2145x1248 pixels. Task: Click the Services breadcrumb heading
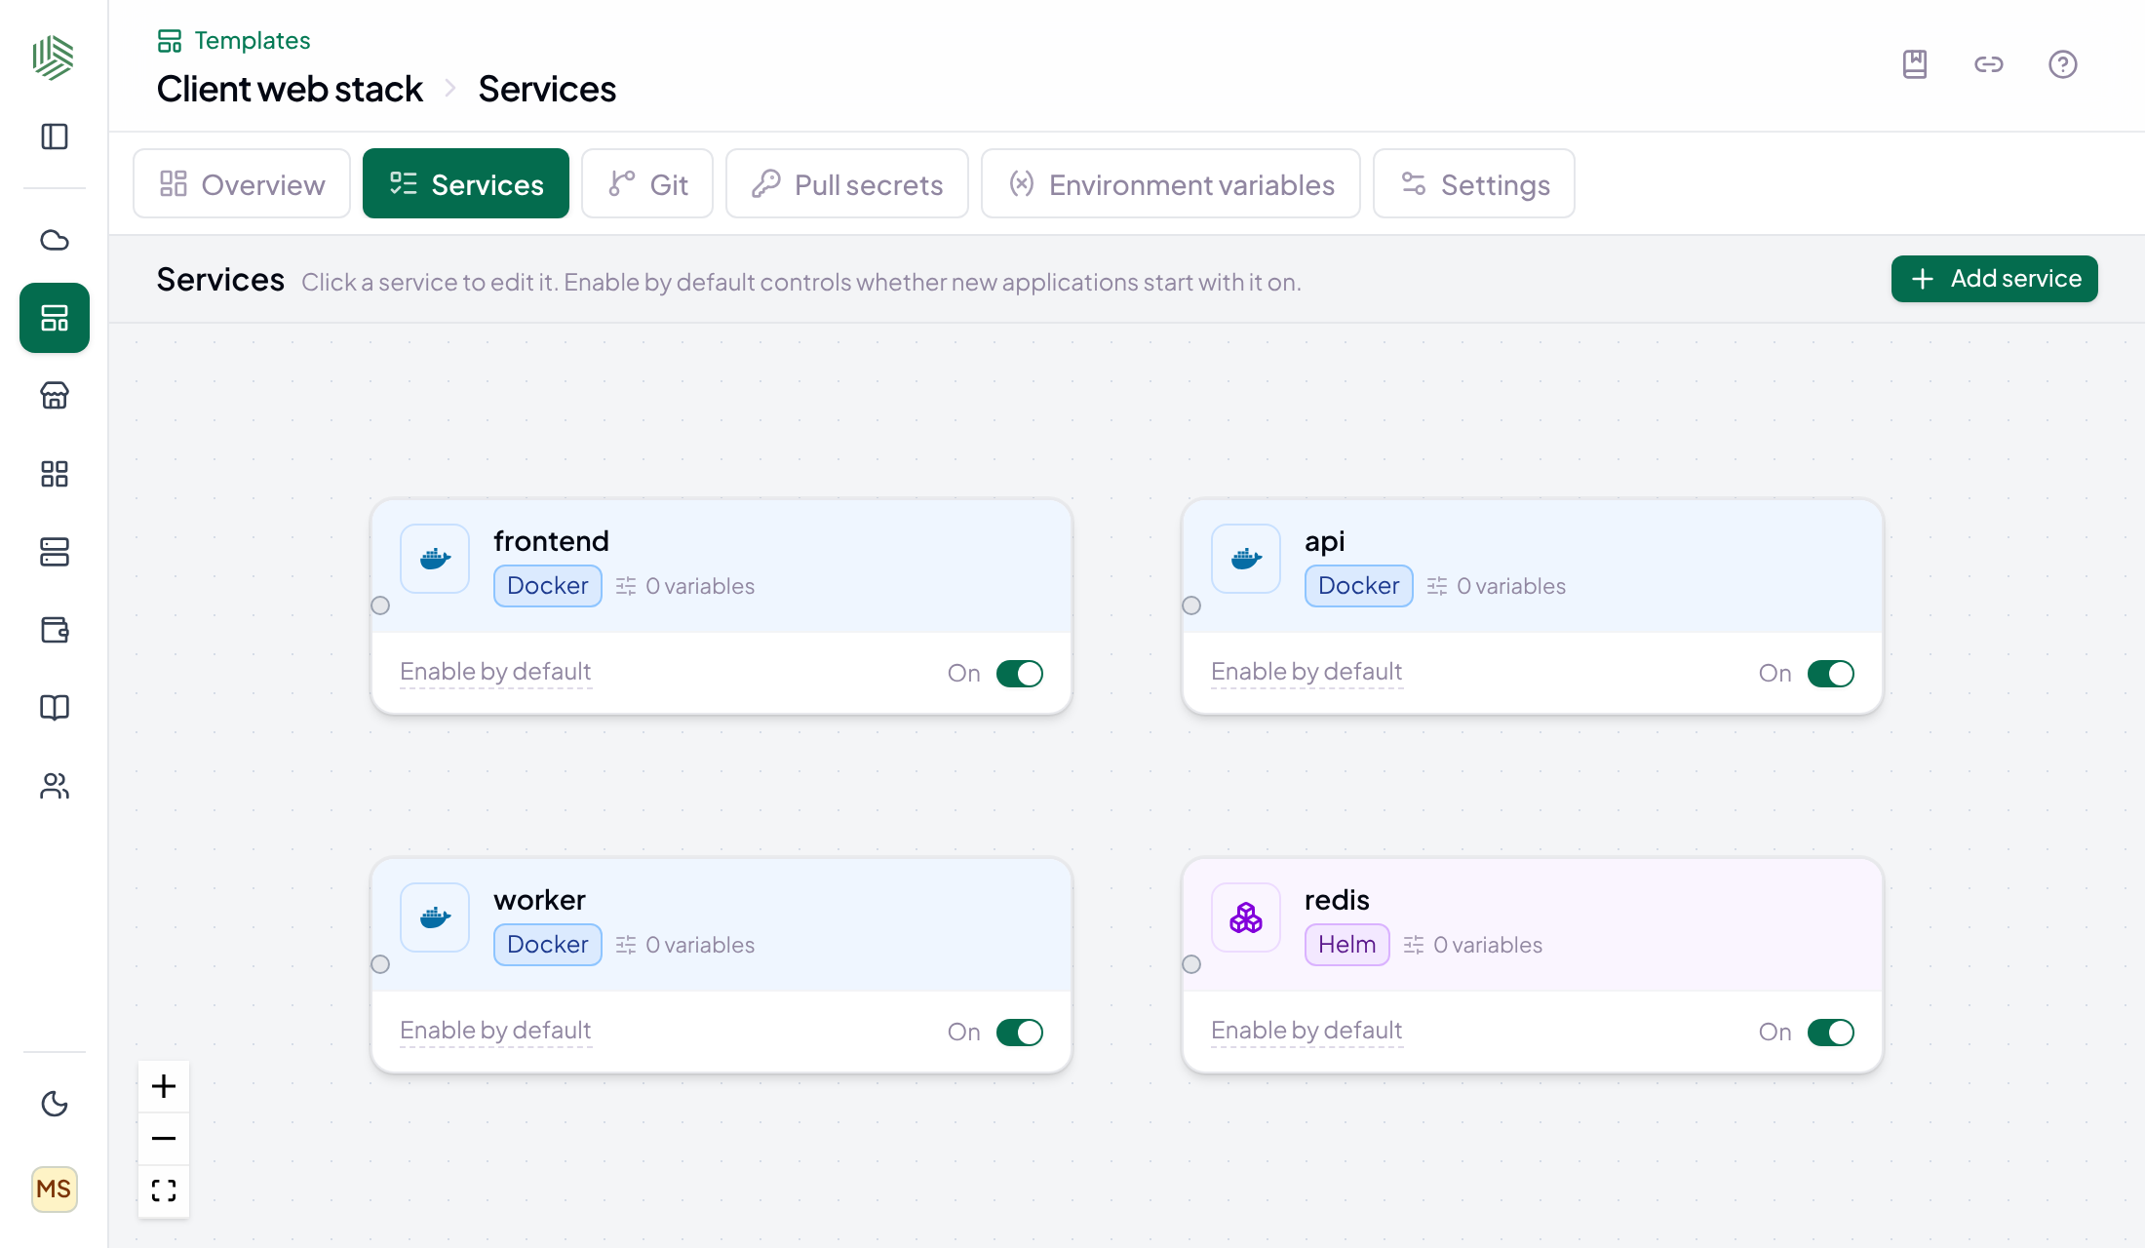pos(547,89)
